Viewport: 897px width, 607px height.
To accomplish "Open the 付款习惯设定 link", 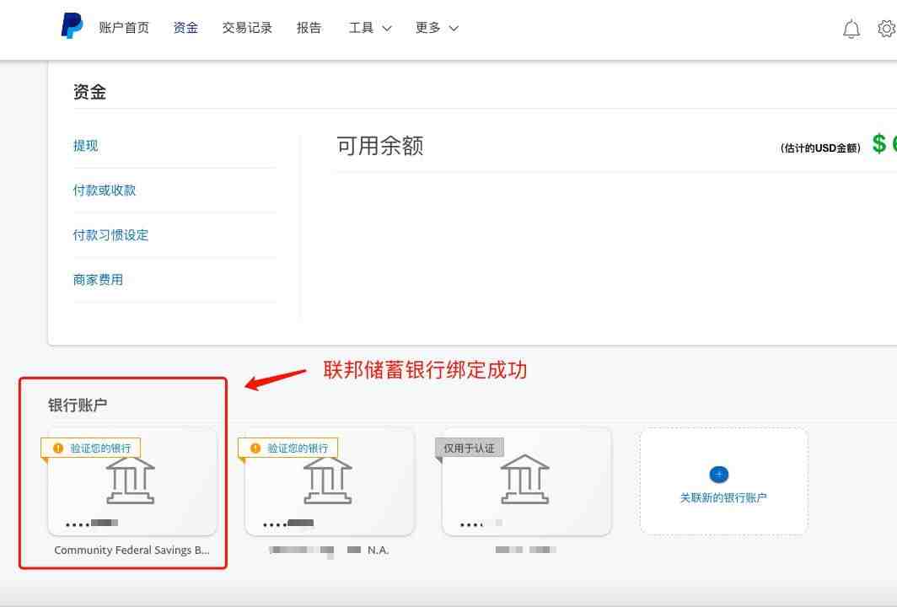I will pyautogui.click(x=110, y=234).
